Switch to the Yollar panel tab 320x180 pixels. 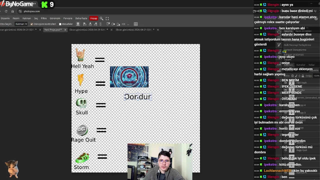(x=311, y=65)
